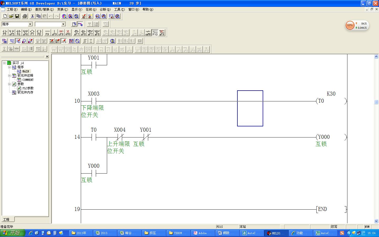
Task: Insert a normally open contact (F5)
Action: pos(4,32)
